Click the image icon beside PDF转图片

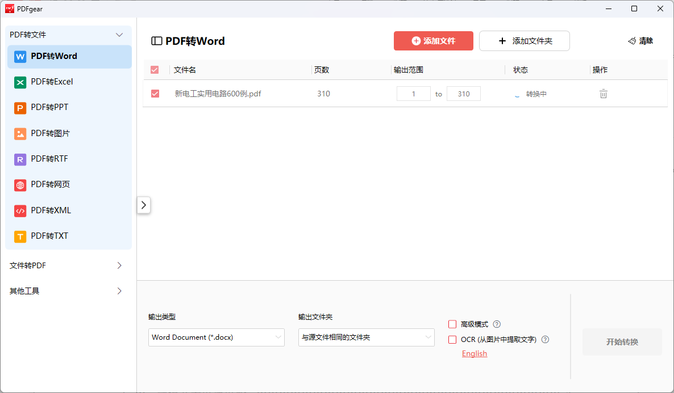coord(20,133)
